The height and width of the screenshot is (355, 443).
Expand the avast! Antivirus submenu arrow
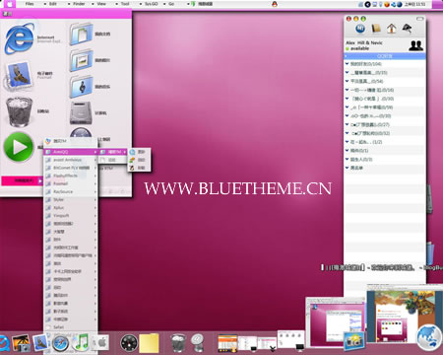[x=95, y=160]
